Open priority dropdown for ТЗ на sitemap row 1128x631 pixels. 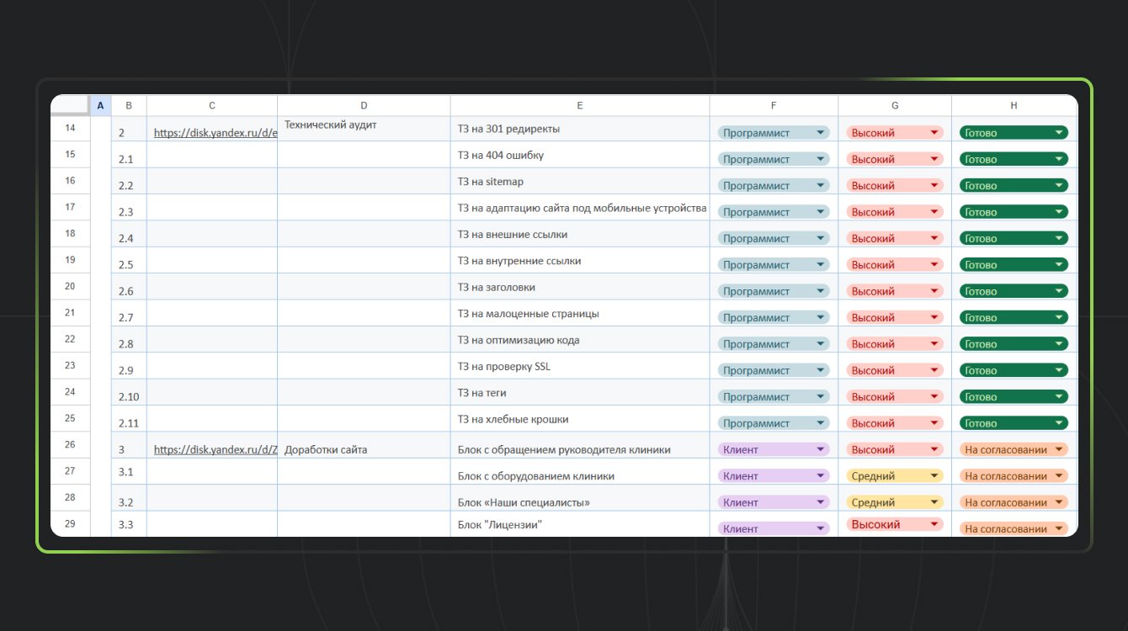934,186
